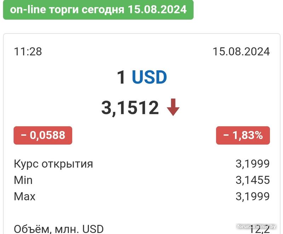Click the USD currency link
The width and height of the screenshot is (283, 234).
pos(149,77)
